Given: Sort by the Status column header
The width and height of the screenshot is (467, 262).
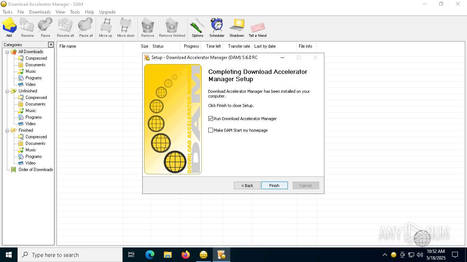Looking at the screenshot, I should (166, 46).
